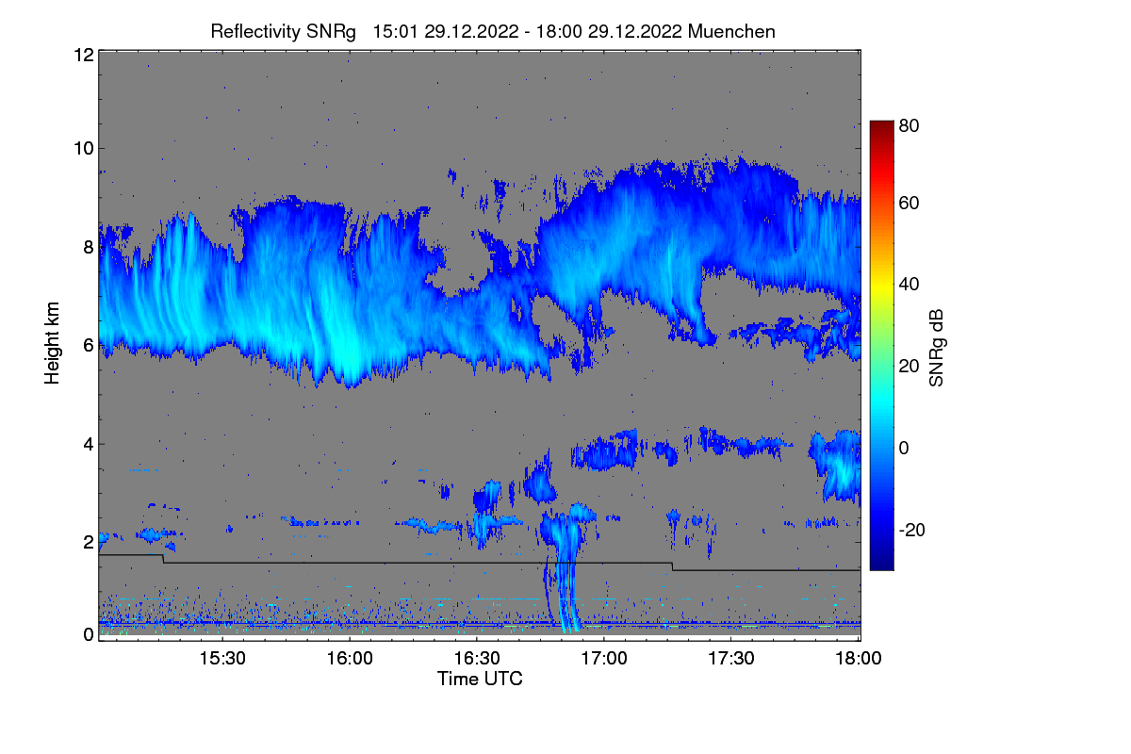Image resolution: width=1131 pixels, height=754 pixels.
Task: Click the height axis label 12
Action: (83, 55)
